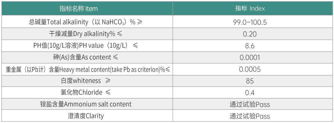334x123 pixels.
Task: Click the 指标名称 Item column header
Action: 79,8
